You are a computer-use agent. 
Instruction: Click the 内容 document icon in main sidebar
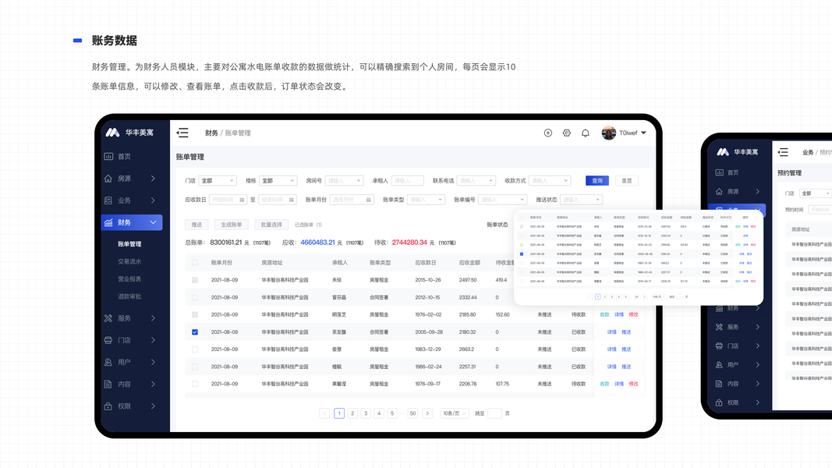click(x=108, y=385)
